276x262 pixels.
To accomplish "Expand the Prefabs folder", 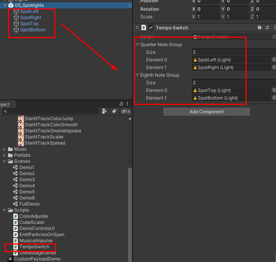I will click(x=5, y=155).
